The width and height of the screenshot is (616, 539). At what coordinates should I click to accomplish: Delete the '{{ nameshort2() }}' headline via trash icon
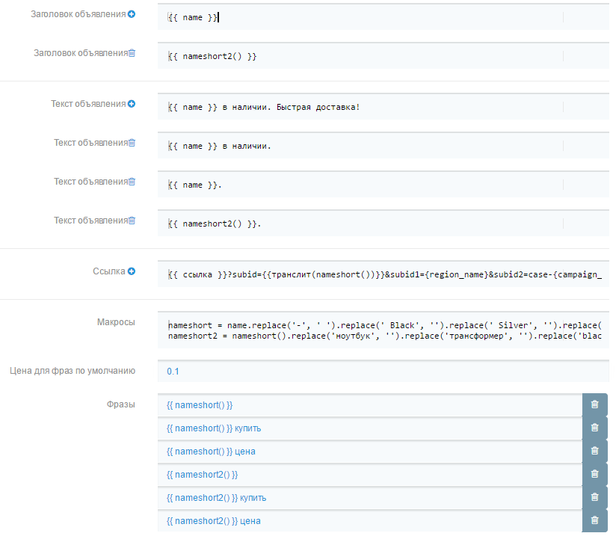click(x=132, y=53)
